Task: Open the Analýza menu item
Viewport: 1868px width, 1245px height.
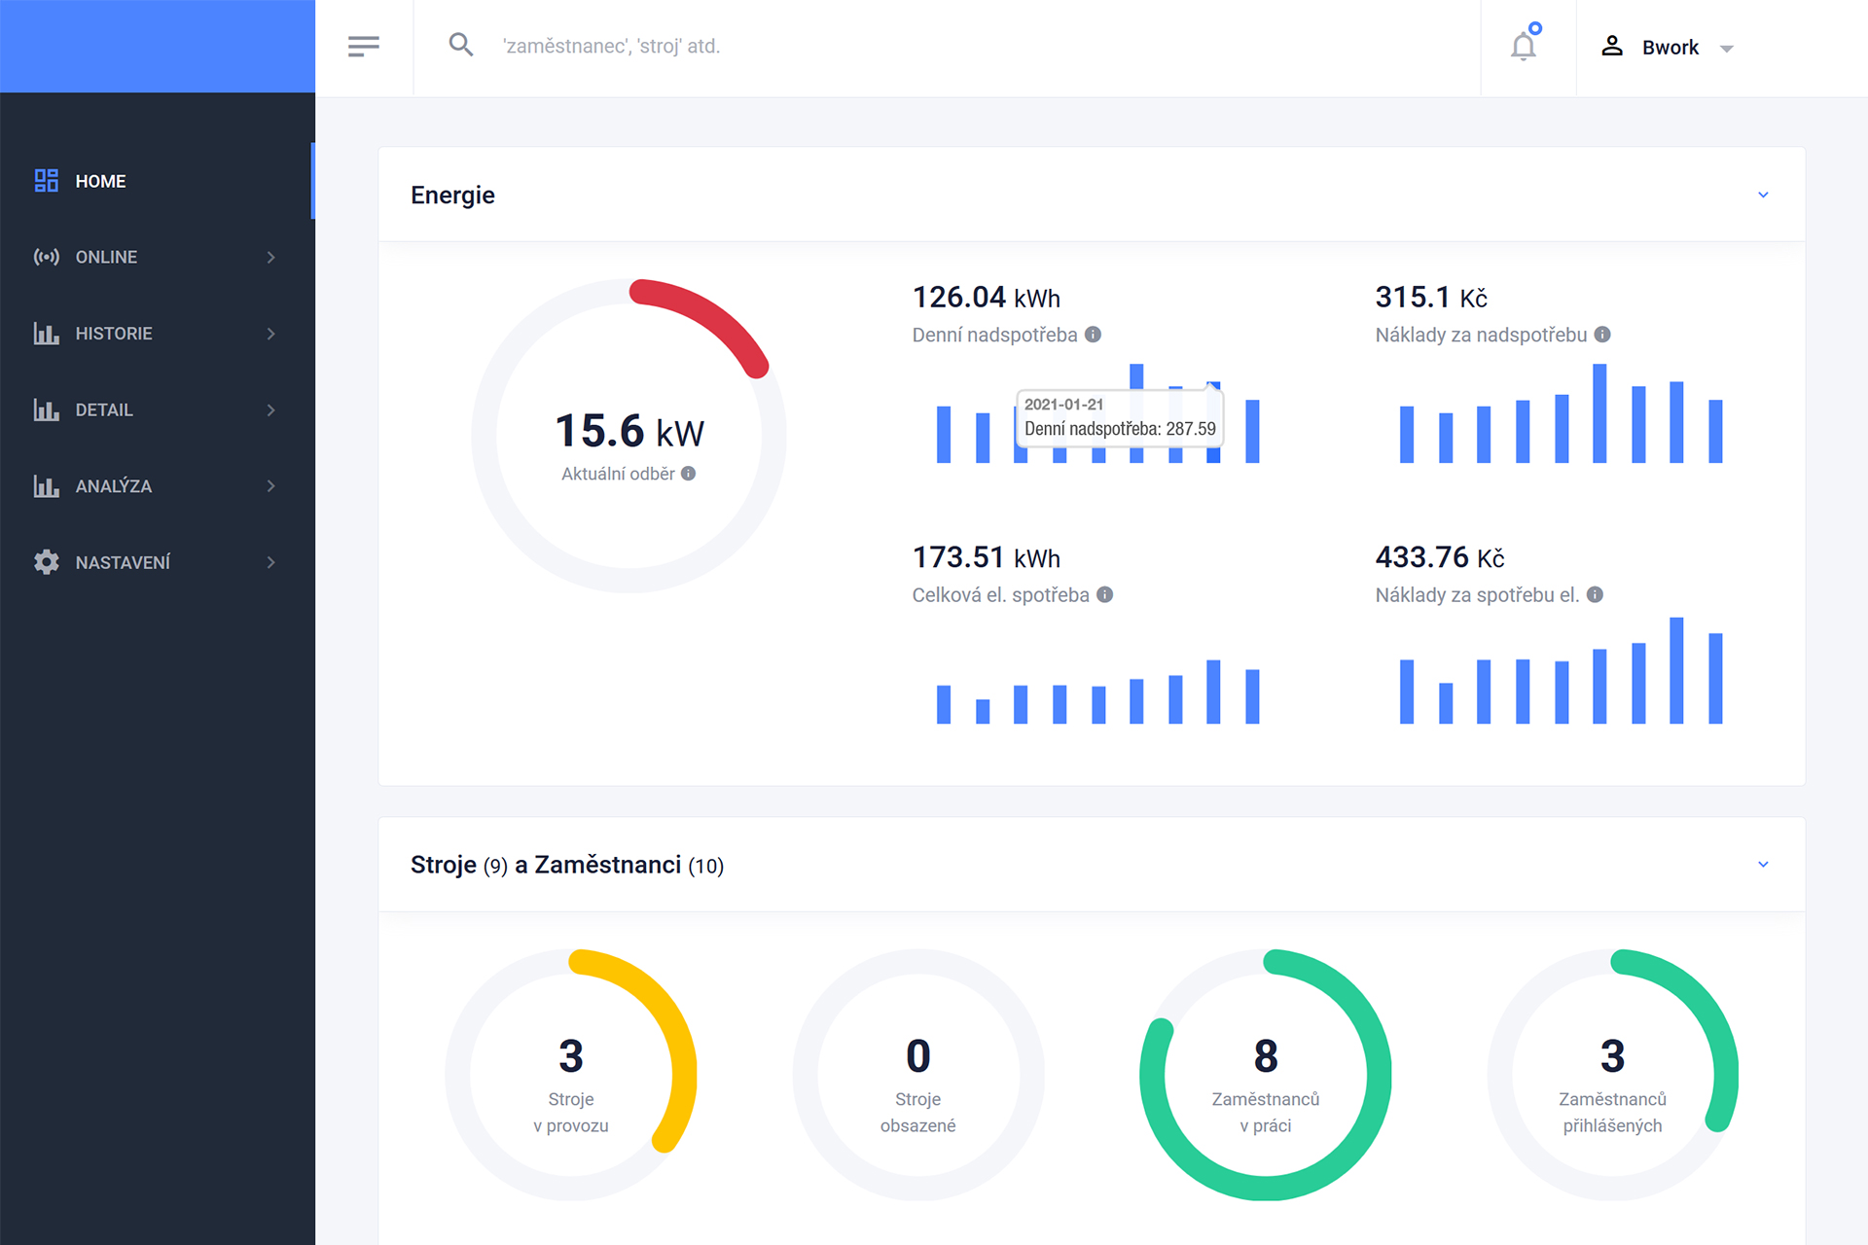Action: pos(113,486)
